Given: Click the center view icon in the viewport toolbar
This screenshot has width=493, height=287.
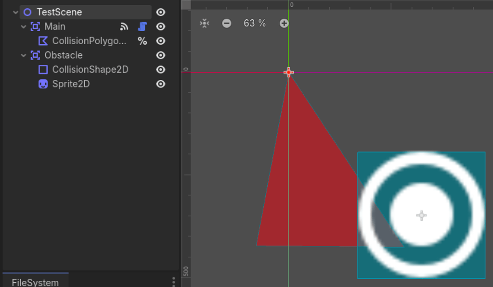Looking at the screenshot, I should point(204,23).
